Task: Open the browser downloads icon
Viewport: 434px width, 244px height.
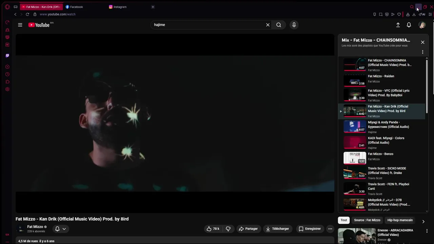Action: tap(414, 14)
